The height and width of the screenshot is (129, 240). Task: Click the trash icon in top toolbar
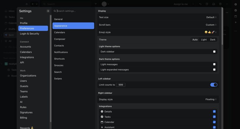(x=220, y=4)
